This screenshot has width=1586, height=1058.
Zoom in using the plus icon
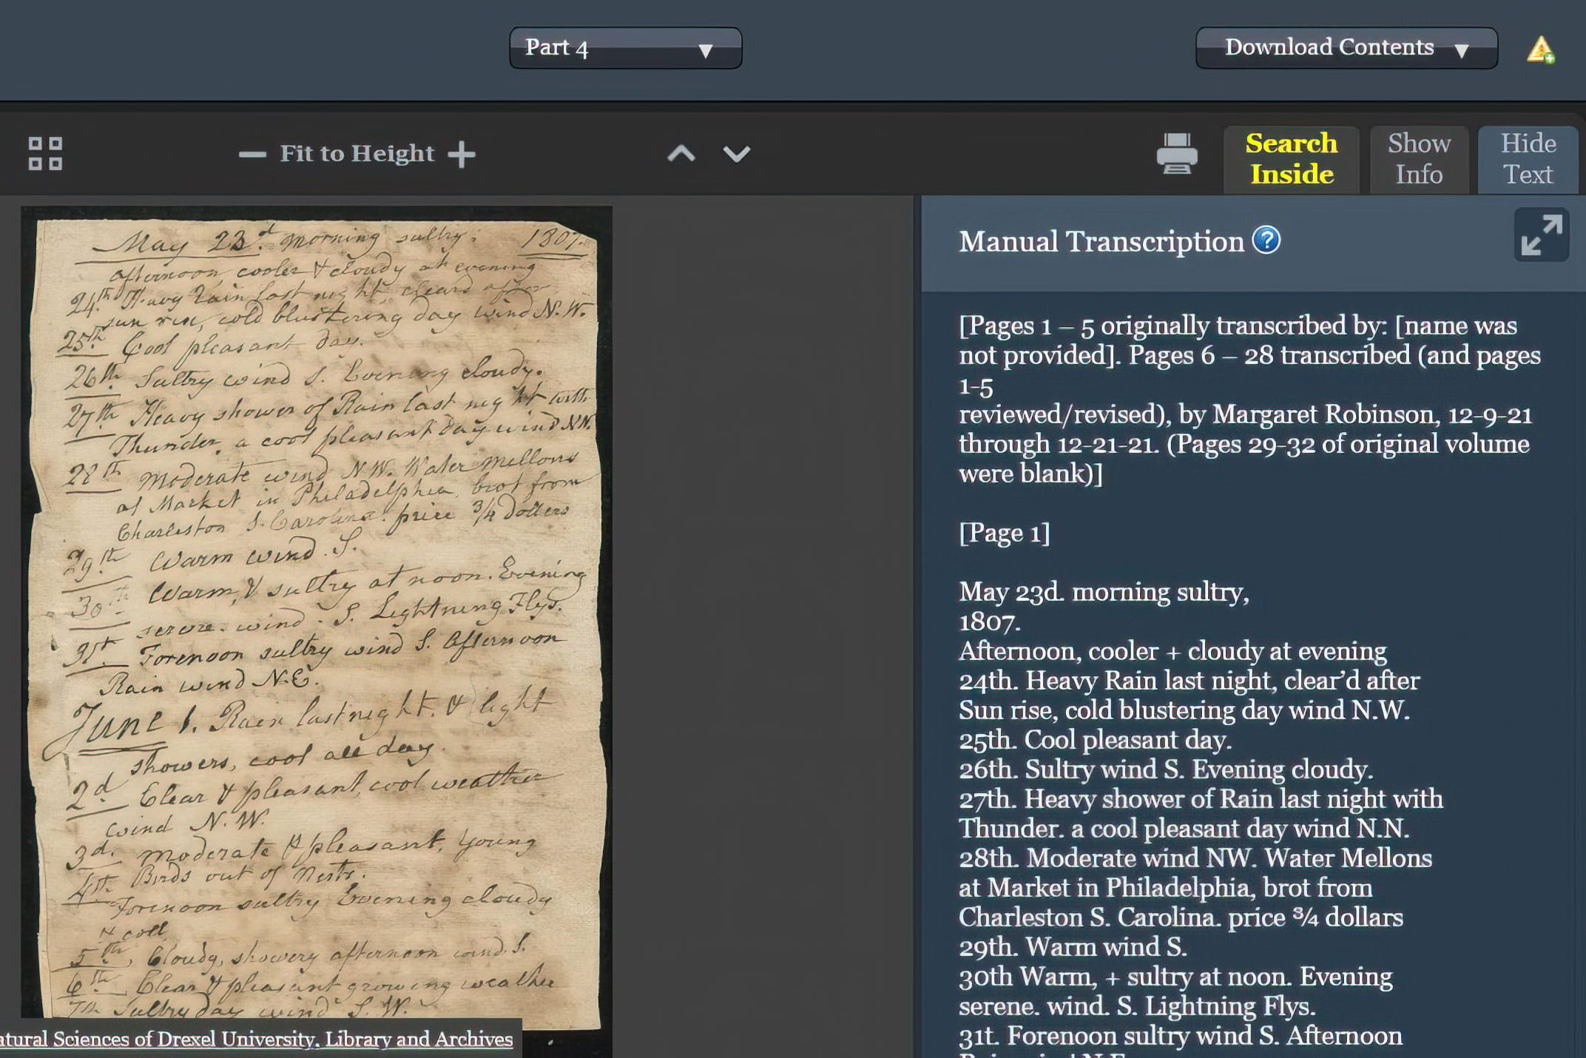pos(462,155)
